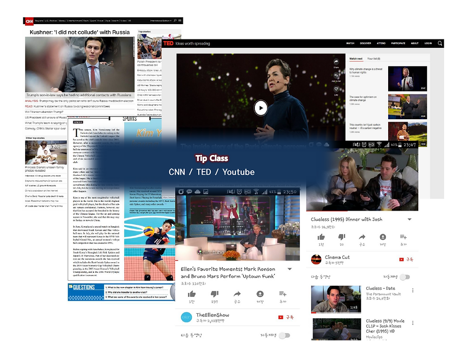Open Cinema Cut channel avatar
This screenshot has height=341, width=455.
click(316, 259)
